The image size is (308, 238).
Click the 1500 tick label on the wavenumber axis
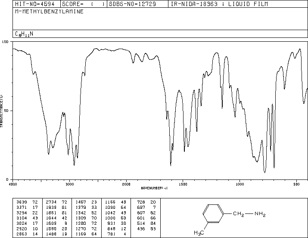(183, 184)
